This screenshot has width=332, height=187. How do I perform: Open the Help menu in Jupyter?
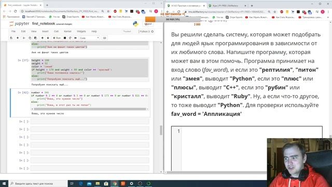pyautogui.click(x=94, y=31)
